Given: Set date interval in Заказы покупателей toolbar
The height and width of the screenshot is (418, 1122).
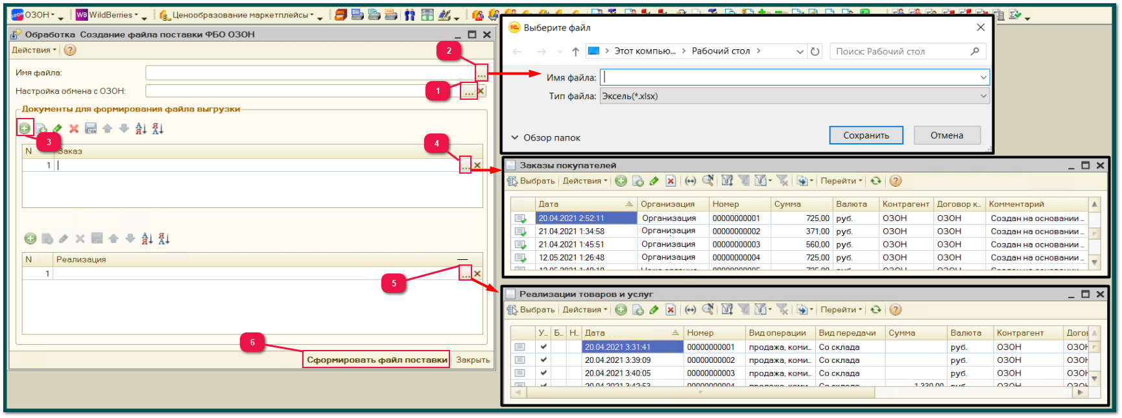Looking at the screenshot, I should point(690,181).
